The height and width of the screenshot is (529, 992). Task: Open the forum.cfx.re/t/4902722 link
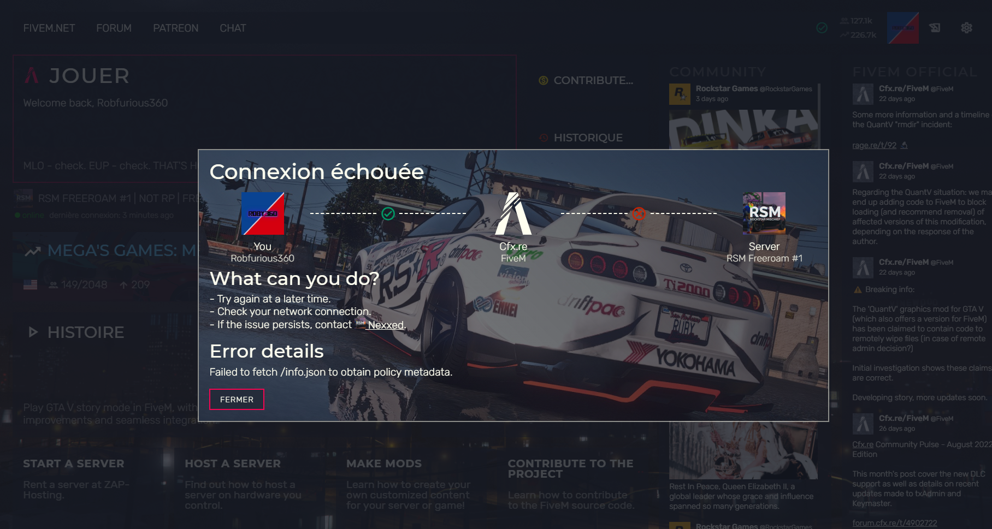[894, 523]
